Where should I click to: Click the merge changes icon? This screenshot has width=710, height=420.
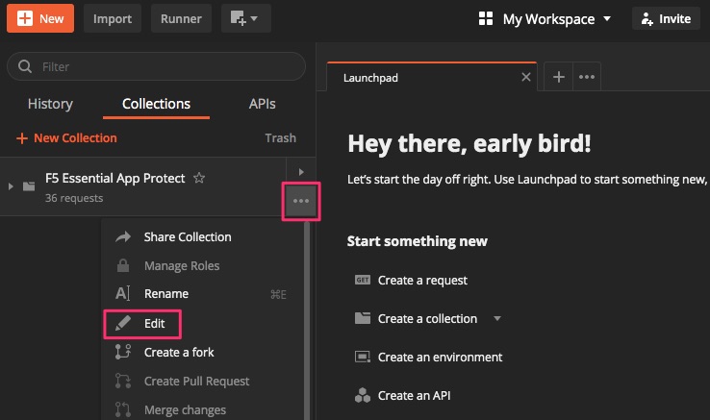(x=123, y=409)
